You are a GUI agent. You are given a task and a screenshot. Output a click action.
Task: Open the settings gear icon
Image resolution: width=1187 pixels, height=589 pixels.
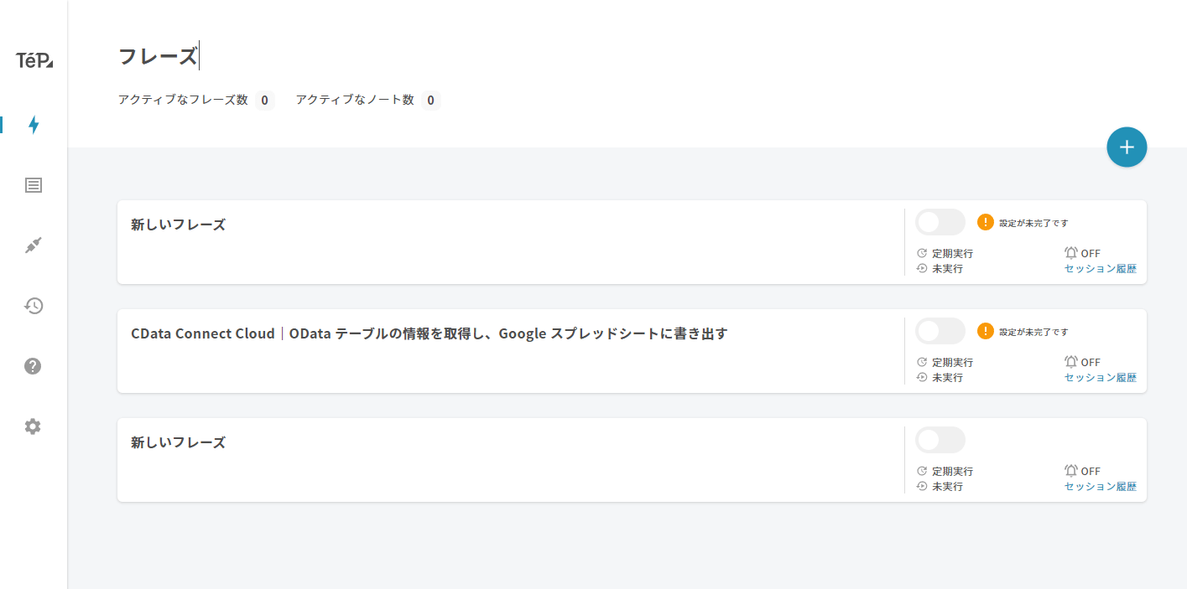pyautogui.click(x=33, y=426)
